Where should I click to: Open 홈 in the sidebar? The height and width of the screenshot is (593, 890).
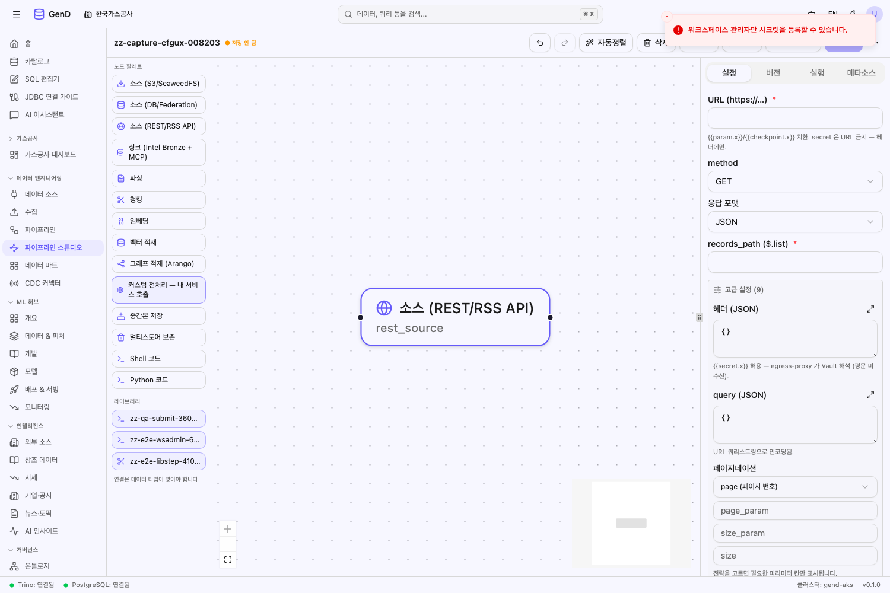tap(53, 44)
